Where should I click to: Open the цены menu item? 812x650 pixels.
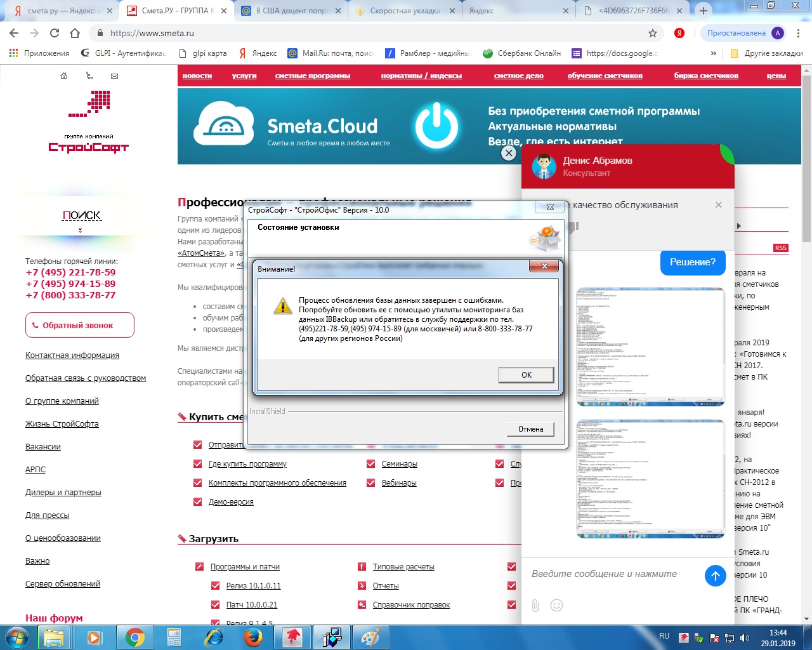pos(776,76)
